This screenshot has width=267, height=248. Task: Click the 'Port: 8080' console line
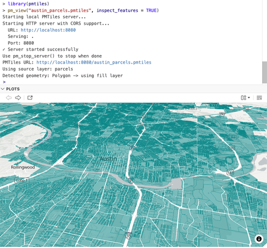pyautogui.click(x=21, y=43)
